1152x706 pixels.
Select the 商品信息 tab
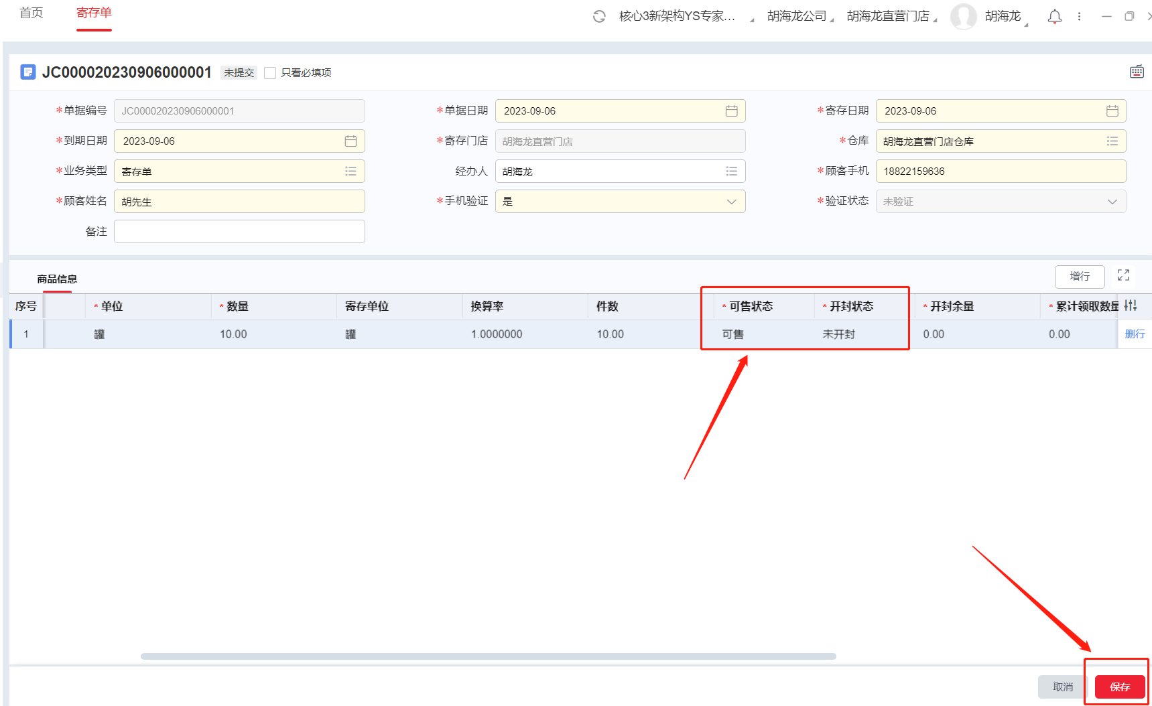tap(57, 279)
